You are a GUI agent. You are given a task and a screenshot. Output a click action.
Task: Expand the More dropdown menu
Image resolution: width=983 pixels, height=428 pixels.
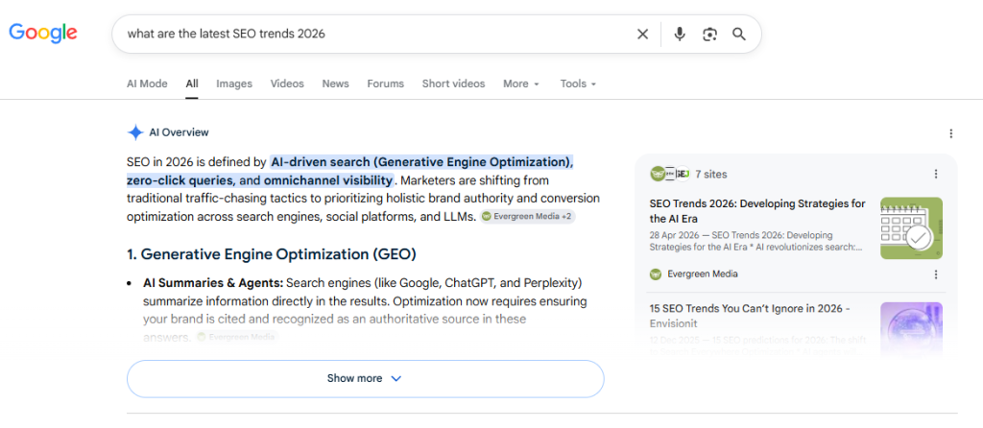tap(521, 83)
